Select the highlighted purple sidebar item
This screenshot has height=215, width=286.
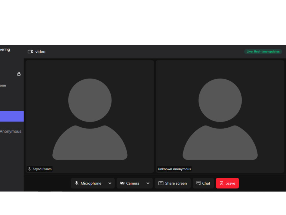click(x=12, y=116)
